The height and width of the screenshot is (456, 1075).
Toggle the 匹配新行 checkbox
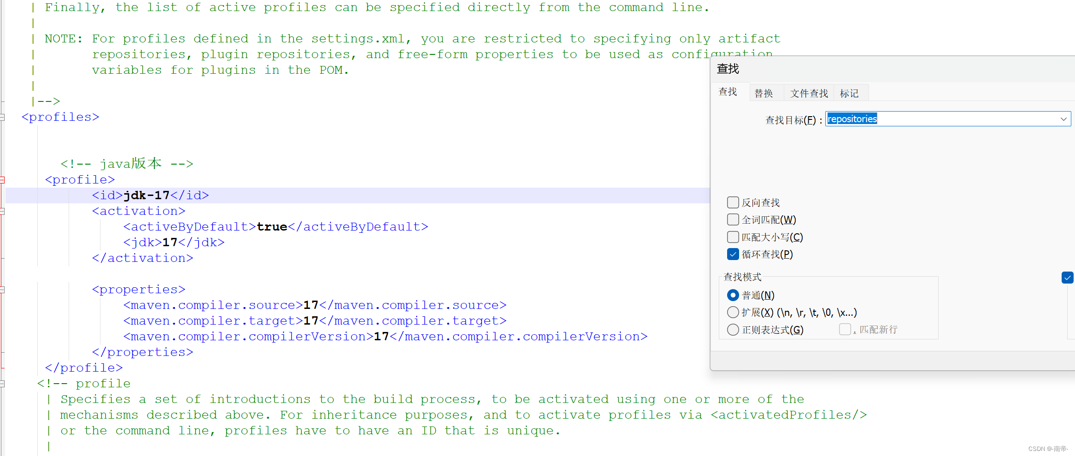tap(845, 329)
